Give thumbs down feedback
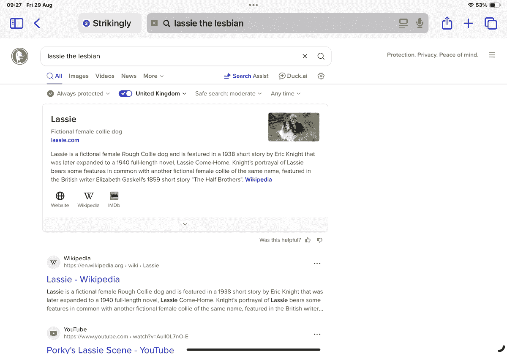Screen dimensions: 507x354 [x=320, y=240]
